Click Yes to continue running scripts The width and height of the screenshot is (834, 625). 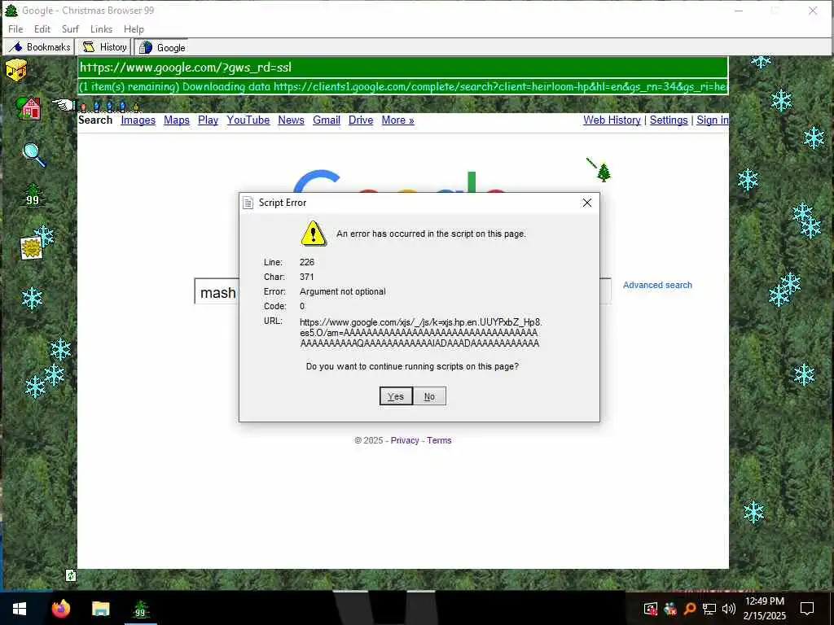(396, 396)
